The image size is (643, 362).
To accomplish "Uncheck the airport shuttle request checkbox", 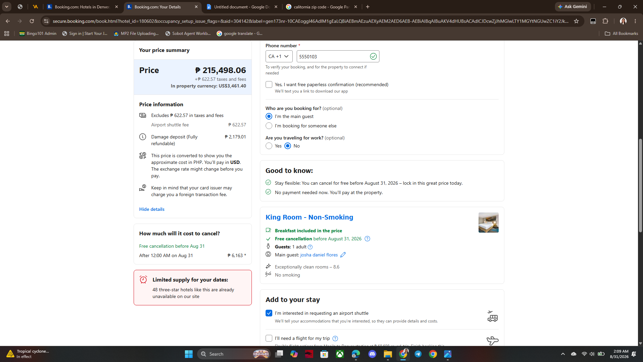I will [269, 313].
